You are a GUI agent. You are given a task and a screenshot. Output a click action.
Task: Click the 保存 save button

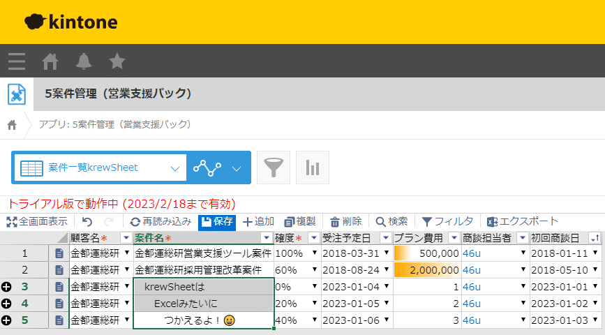(x=217, y=222)
